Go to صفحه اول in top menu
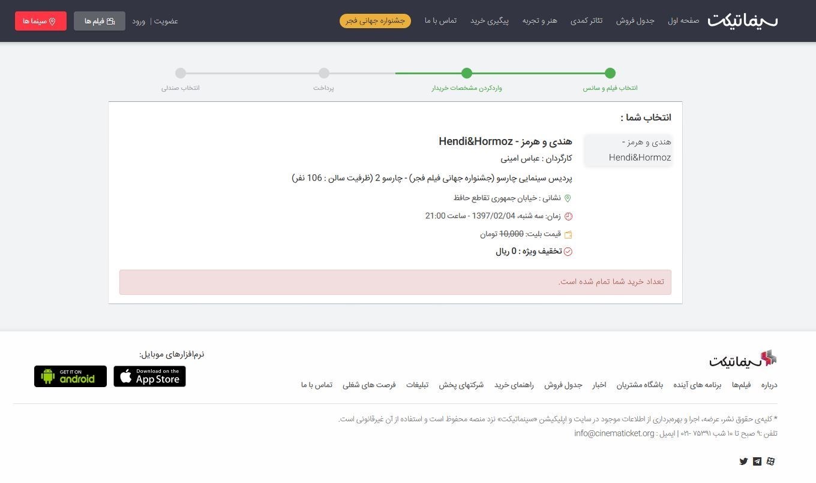The width and height of the screenshot is (816, 483). pos(683,21)
